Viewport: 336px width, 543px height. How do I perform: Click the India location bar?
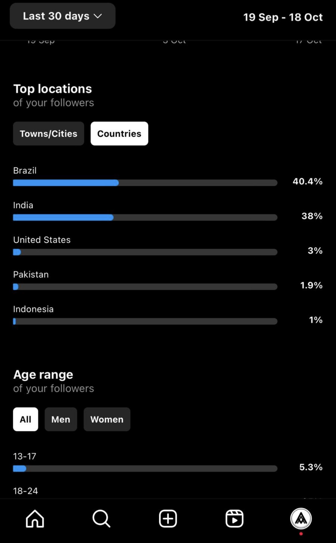(x=145, y=217)
